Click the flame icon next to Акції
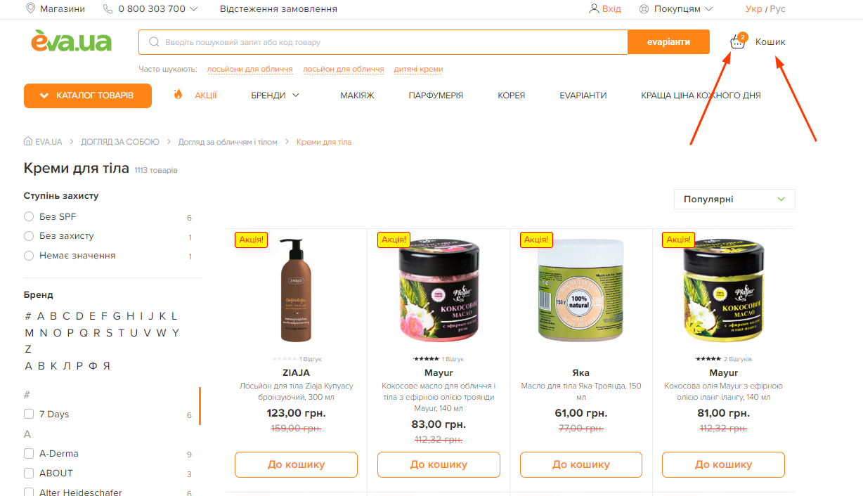The image size is (863, 496). (x=178, y=95)
